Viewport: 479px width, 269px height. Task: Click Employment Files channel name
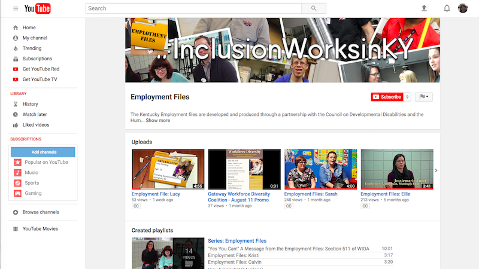pos(160,97)
